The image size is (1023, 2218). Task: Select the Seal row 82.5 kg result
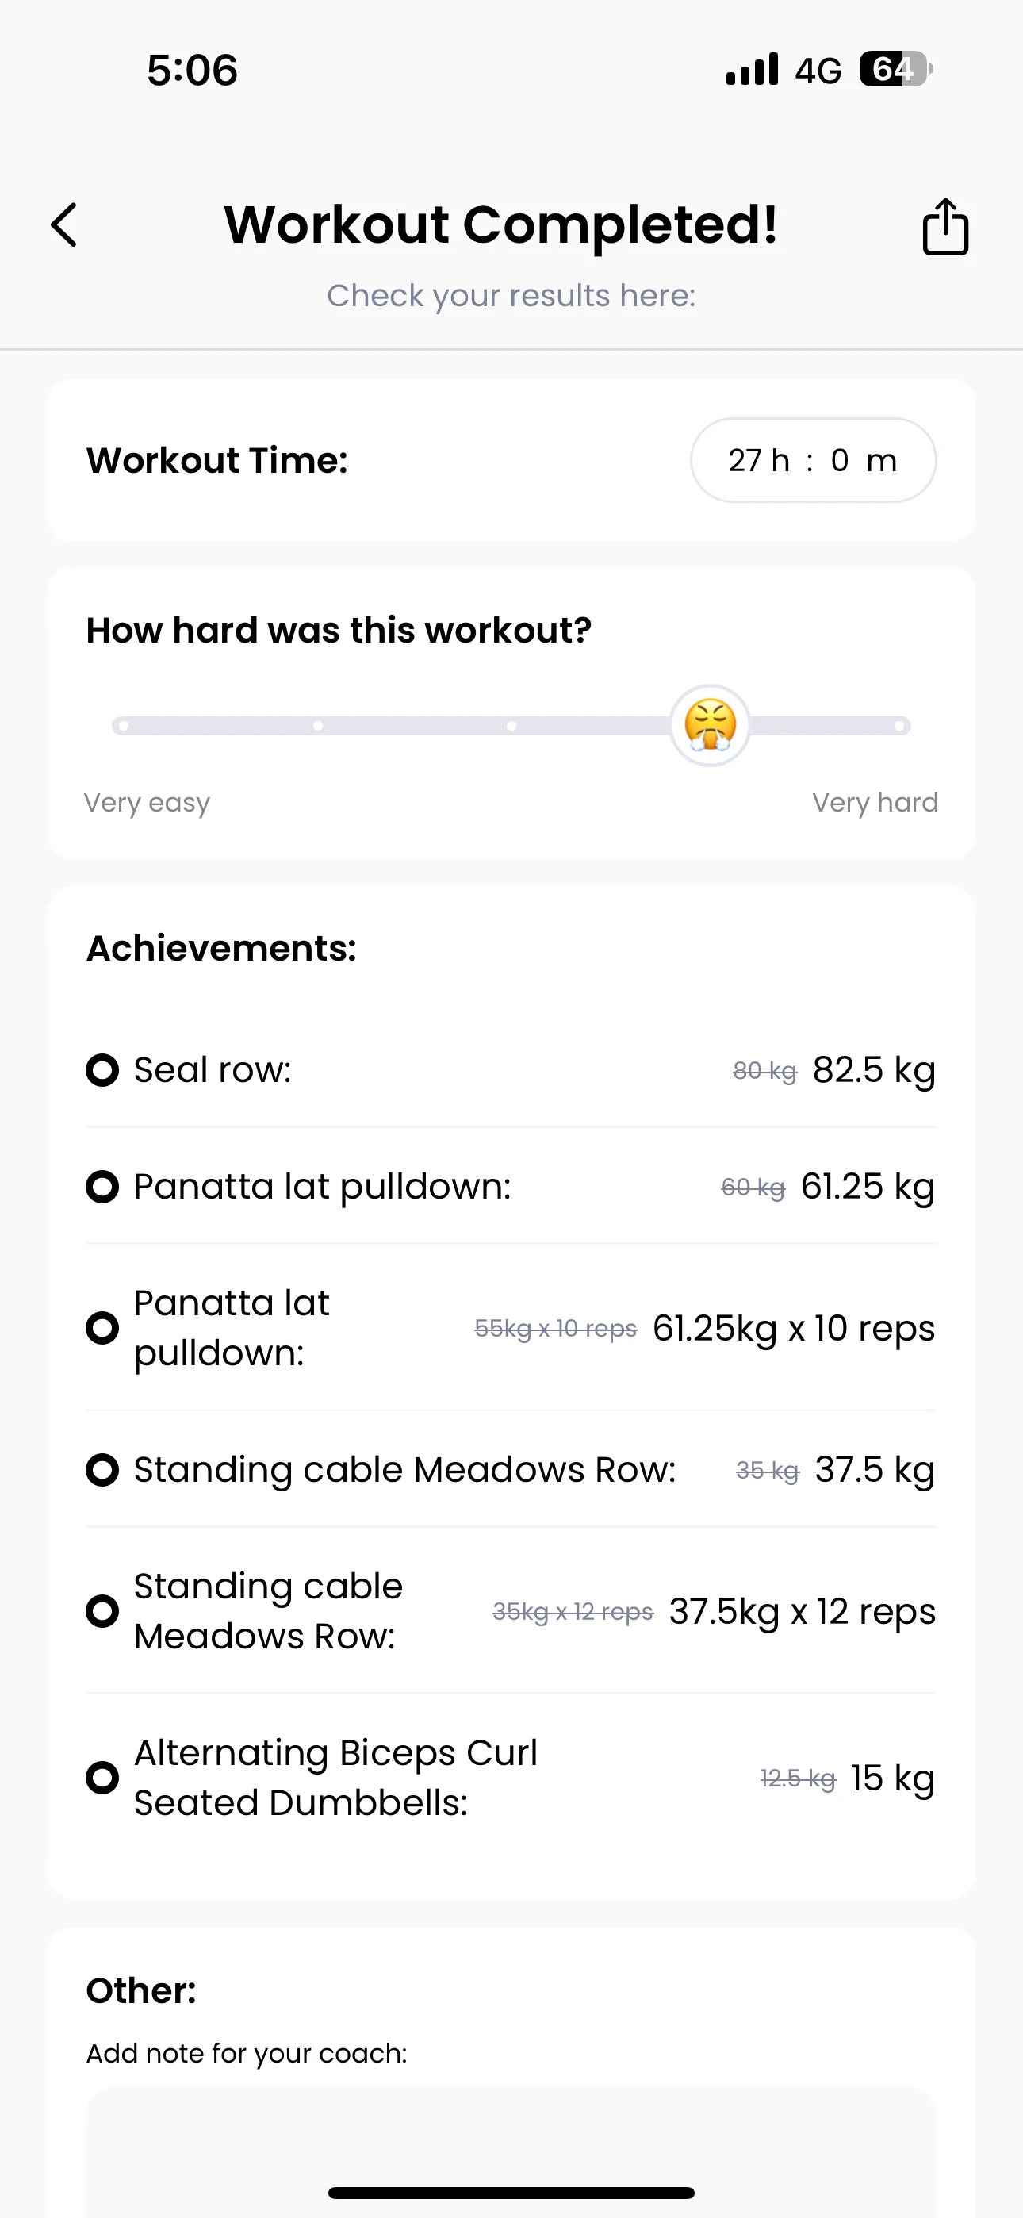[873, 1070]
